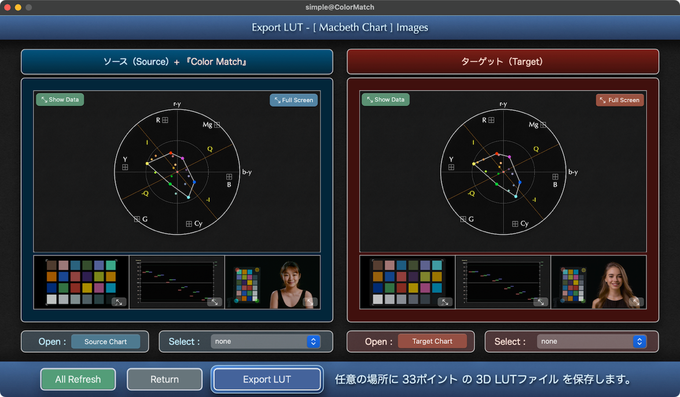Click the B target box on Target vectorscope

tap(555, 177)
